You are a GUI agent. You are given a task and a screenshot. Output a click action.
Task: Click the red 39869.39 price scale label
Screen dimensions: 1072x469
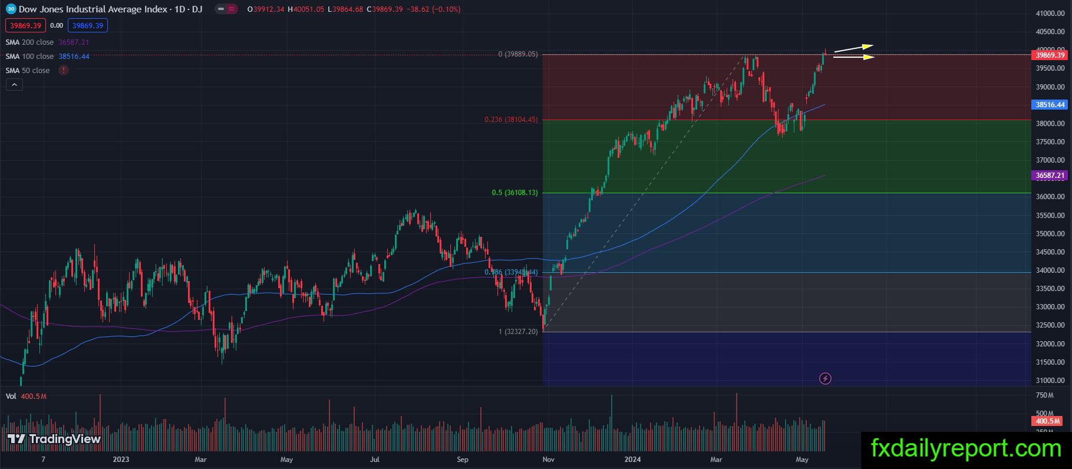1050,55
